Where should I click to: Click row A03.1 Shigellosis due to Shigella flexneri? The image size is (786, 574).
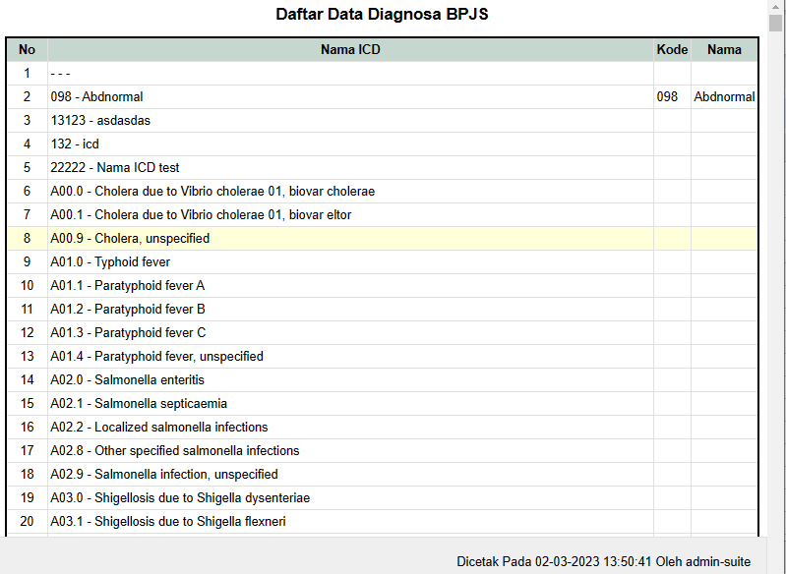[x=382, y=521]
